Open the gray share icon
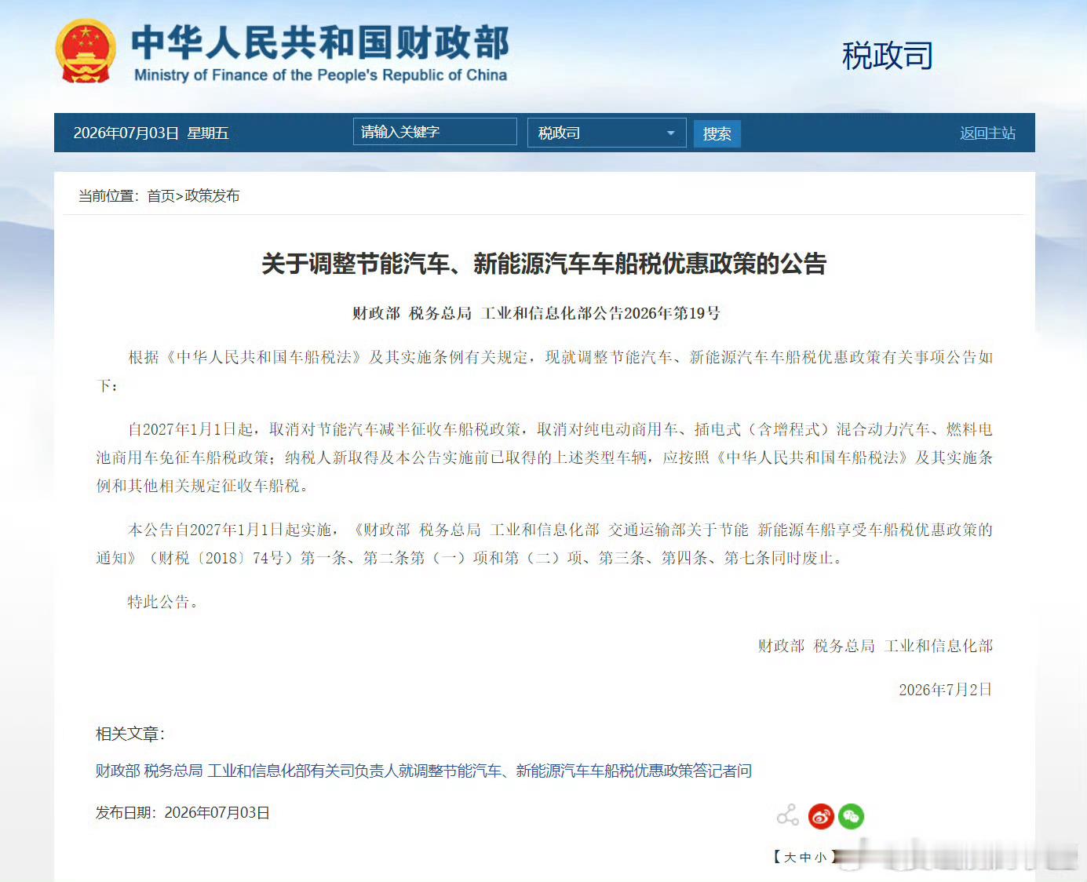Viewport: 1087px width, 882px height. click(x=787, y=816)
